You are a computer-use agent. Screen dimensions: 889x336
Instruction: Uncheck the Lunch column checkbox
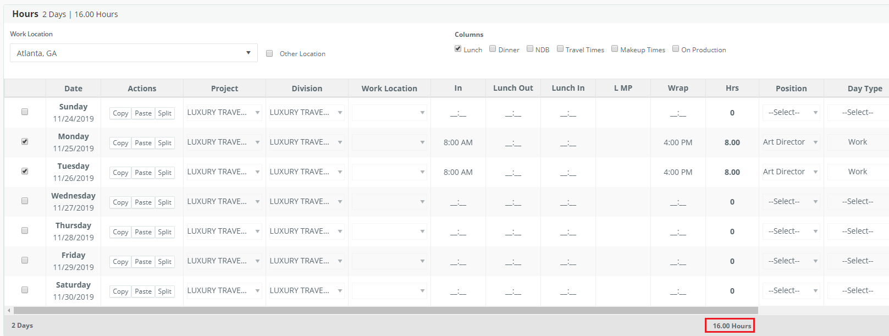458,49
